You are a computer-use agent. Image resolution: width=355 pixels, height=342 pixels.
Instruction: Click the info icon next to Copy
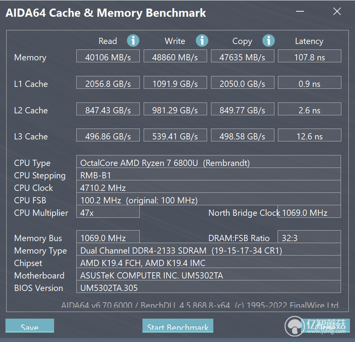pos(268,41)
